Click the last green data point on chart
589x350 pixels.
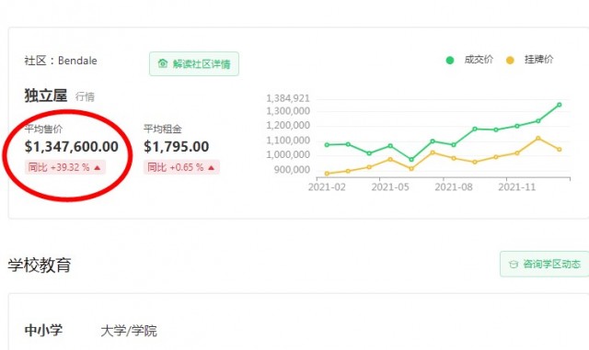[x=560, y=105]
